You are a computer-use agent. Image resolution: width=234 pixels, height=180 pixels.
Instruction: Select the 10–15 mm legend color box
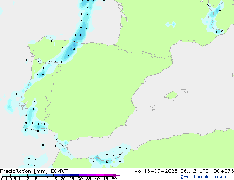pos(49,175)
